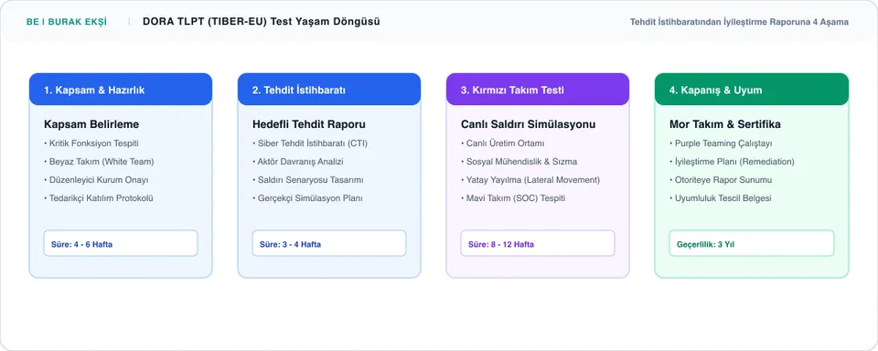Click Yatay Yayılma (Lateral Movement) bullet
878x351 pixels.
pyautogui.click(x=530, y=180)
